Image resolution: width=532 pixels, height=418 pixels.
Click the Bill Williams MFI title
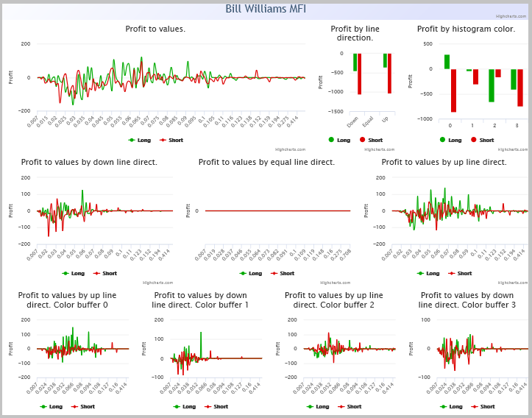266,9
